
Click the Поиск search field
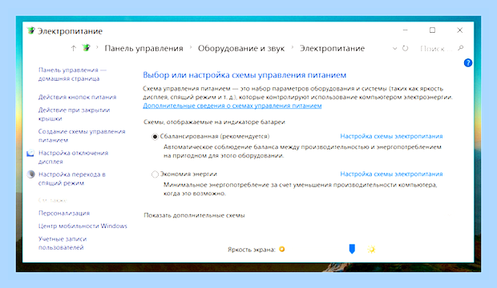pos(436,49)
